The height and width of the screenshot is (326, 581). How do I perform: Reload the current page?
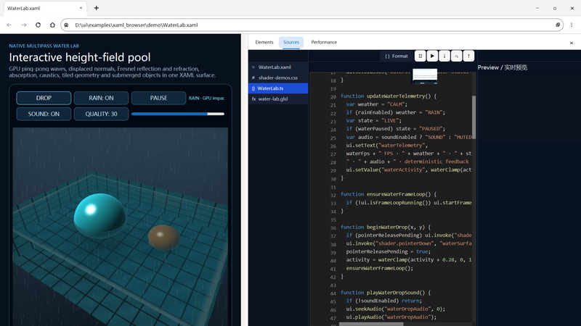tap(38, 25)
